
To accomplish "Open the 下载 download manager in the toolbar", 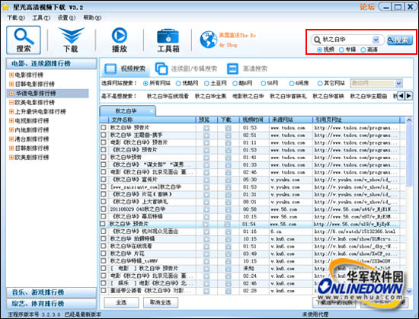I will [x=71, y=40].
